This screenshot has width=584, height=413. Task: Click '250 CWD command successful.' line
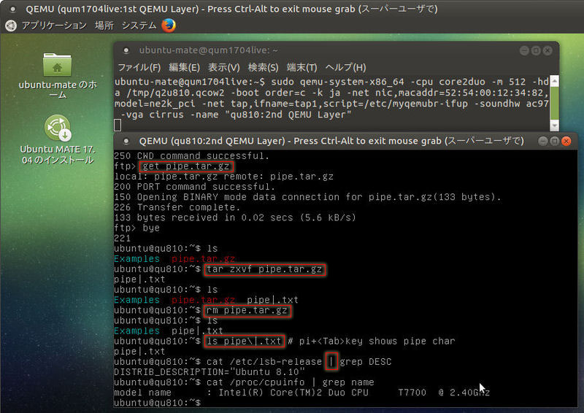tap(191, 155)
